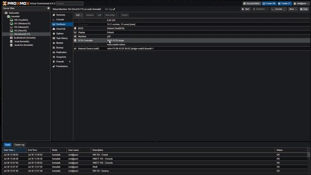Screen dimensions: 311x175
Task: Click the VM 103 (HiveOS) monitor icon
Action: pyautogui.click(x=11, y=31)
